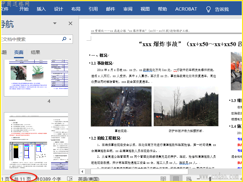This screenshot has width=243, height=182.
Task: Close the navigation pane
Action: click(x=70, y=23)
